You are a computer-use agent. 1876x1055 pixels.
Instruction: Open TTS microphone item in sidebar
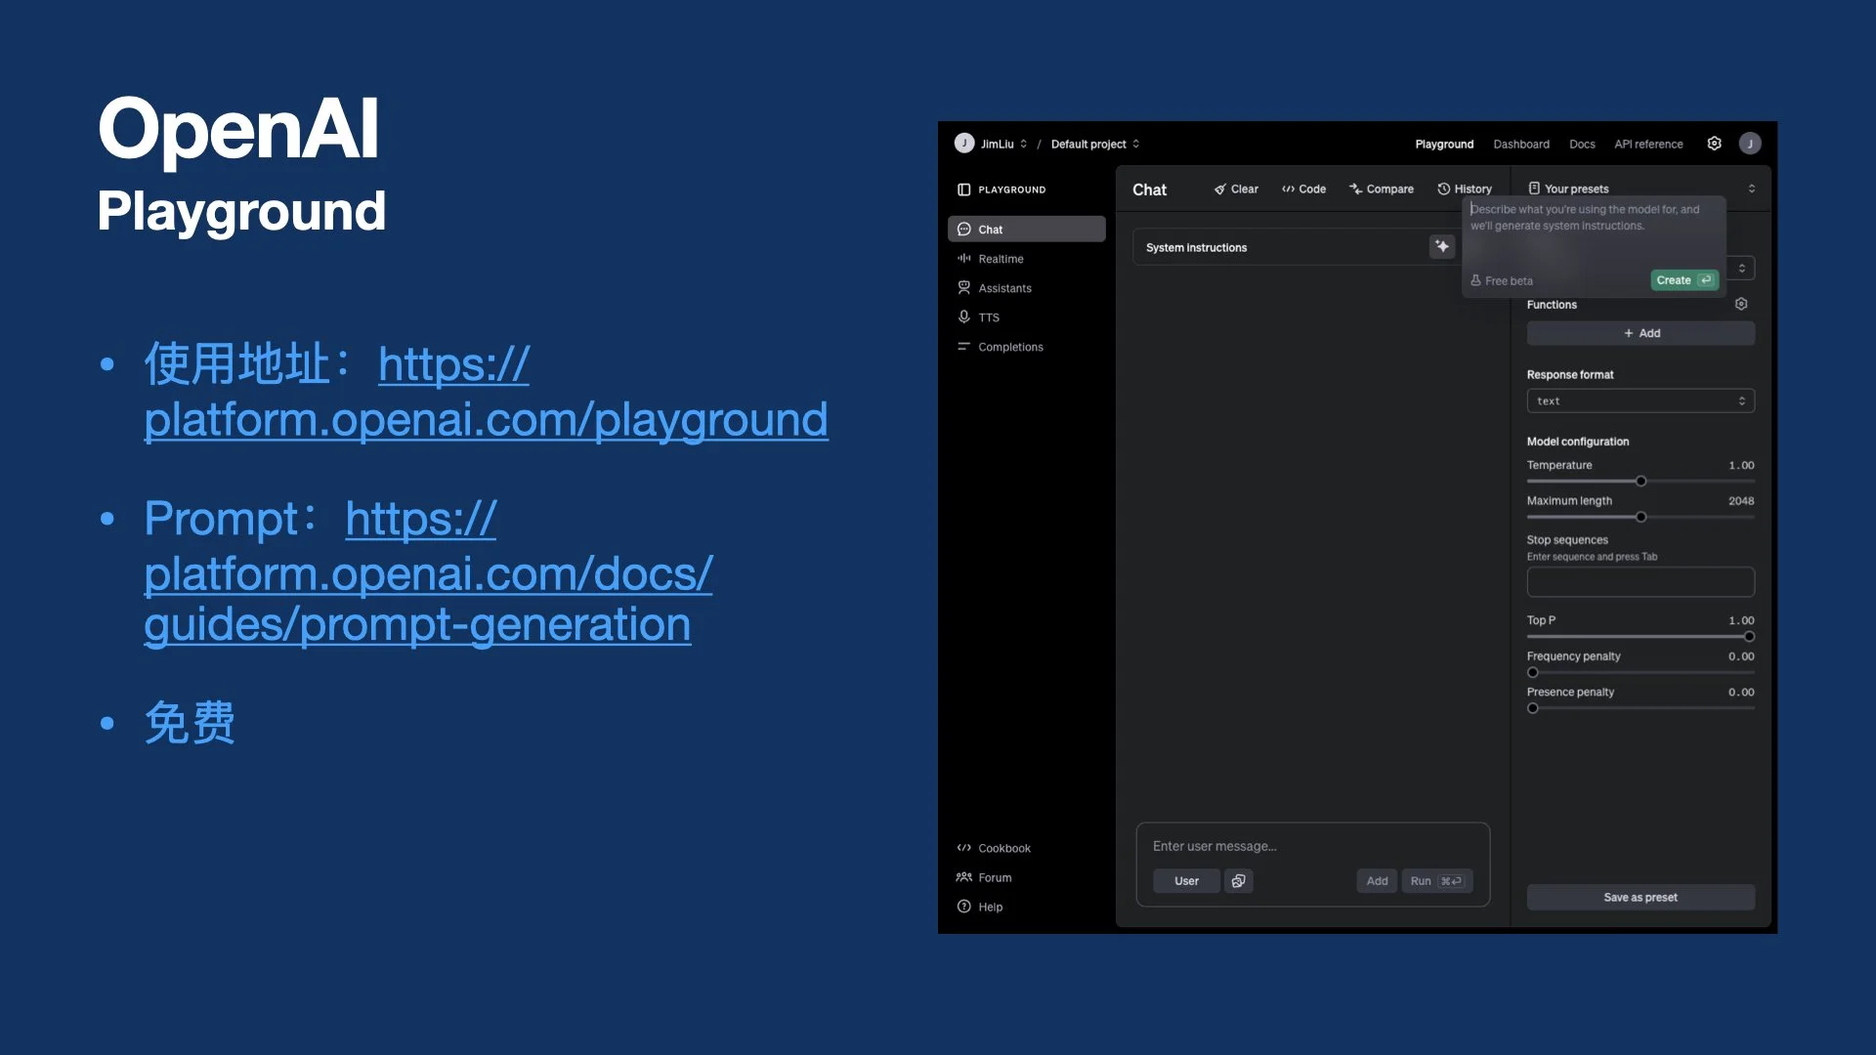(989, 317)
